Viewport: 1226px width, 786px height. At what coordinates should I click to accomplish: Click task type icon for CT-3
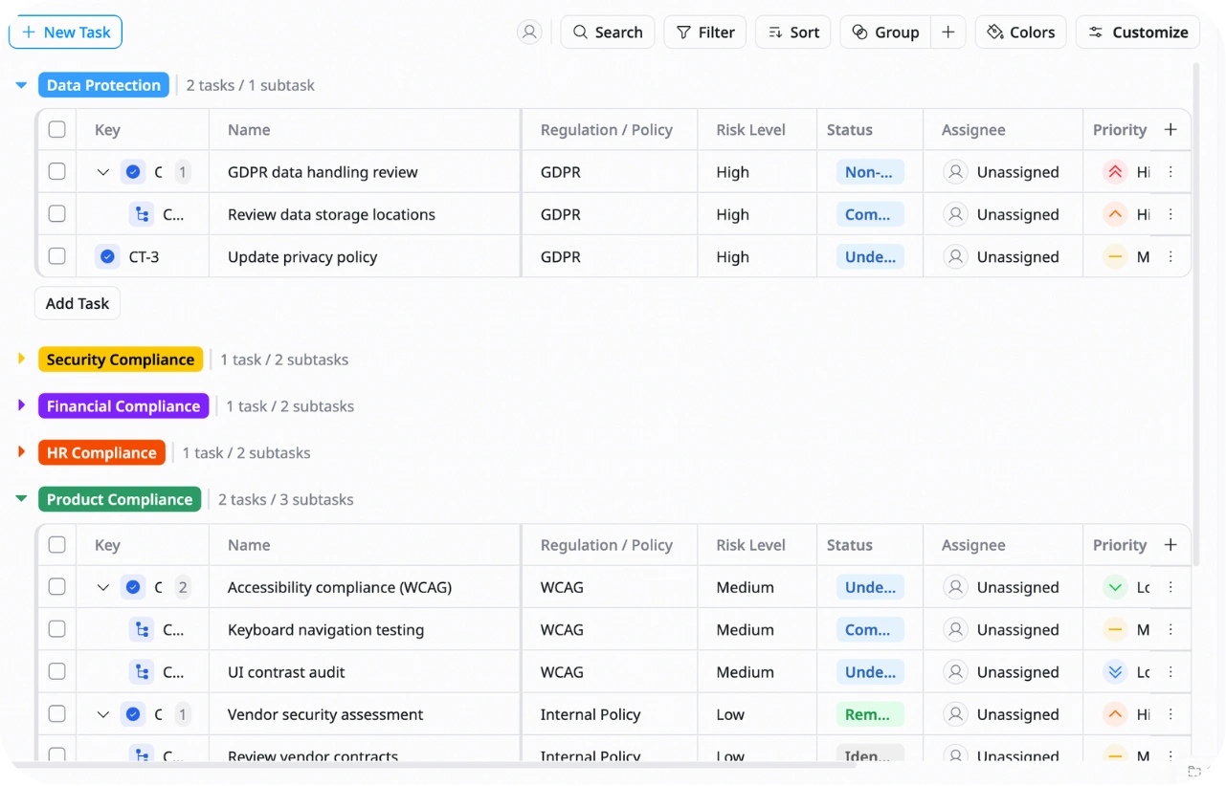pyautogui.click(x=107, y=256)
